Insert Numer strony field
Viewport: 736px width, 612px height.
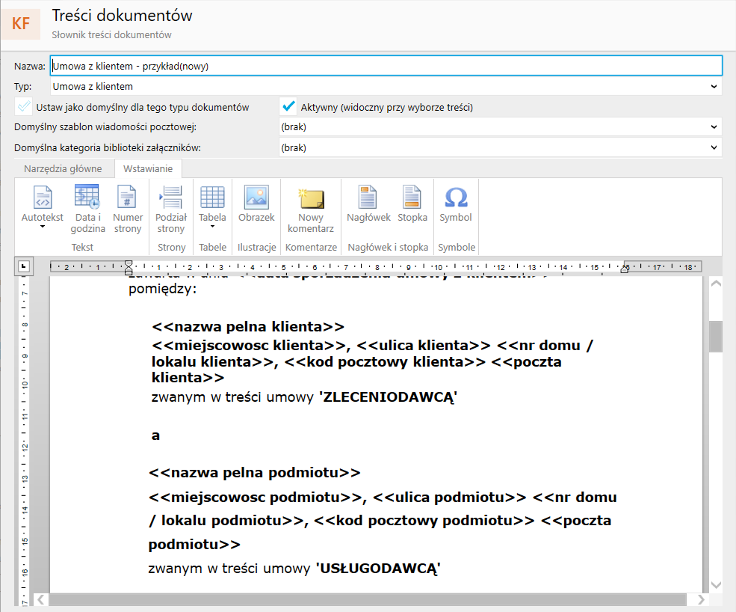tap(127, 209)
